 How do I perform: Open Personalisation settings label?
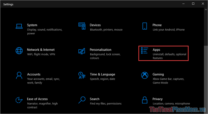click(100, 50)
